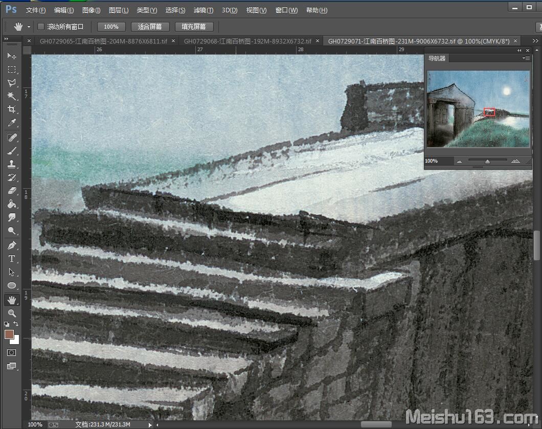Close the GH0729065 document tab
The height and width of the screenshot is (429, 542).
coord(173,41)
